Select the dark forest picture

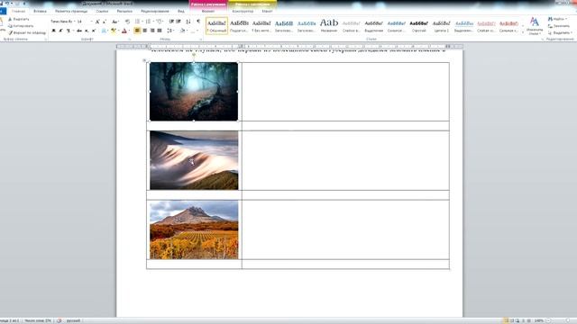194,92
